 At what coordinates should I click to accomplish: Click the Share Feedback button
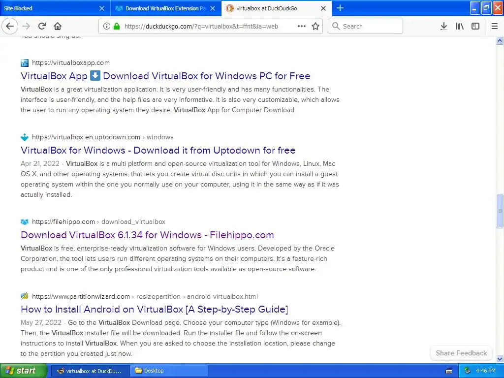coord(461,353)
